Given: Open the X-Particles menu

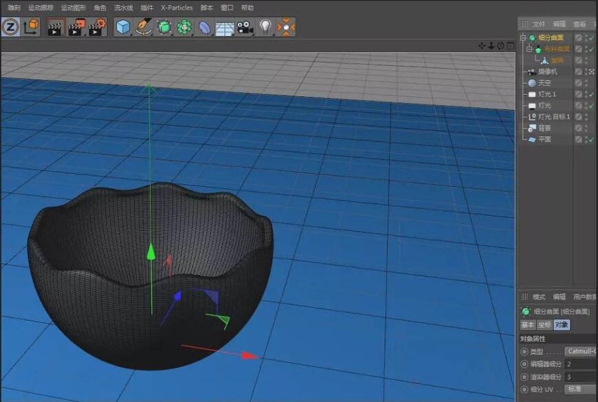Looking at the screenshot, I should [x=177, y=8].
